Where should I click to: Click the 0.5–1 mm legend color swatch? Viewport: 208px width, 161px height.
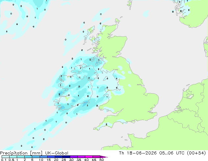13,157
